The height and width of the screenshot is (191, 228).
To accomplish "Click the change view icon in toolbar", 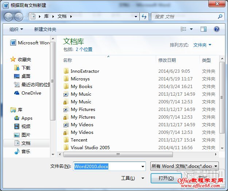I will pyautogui.click(x=183, y=29).
